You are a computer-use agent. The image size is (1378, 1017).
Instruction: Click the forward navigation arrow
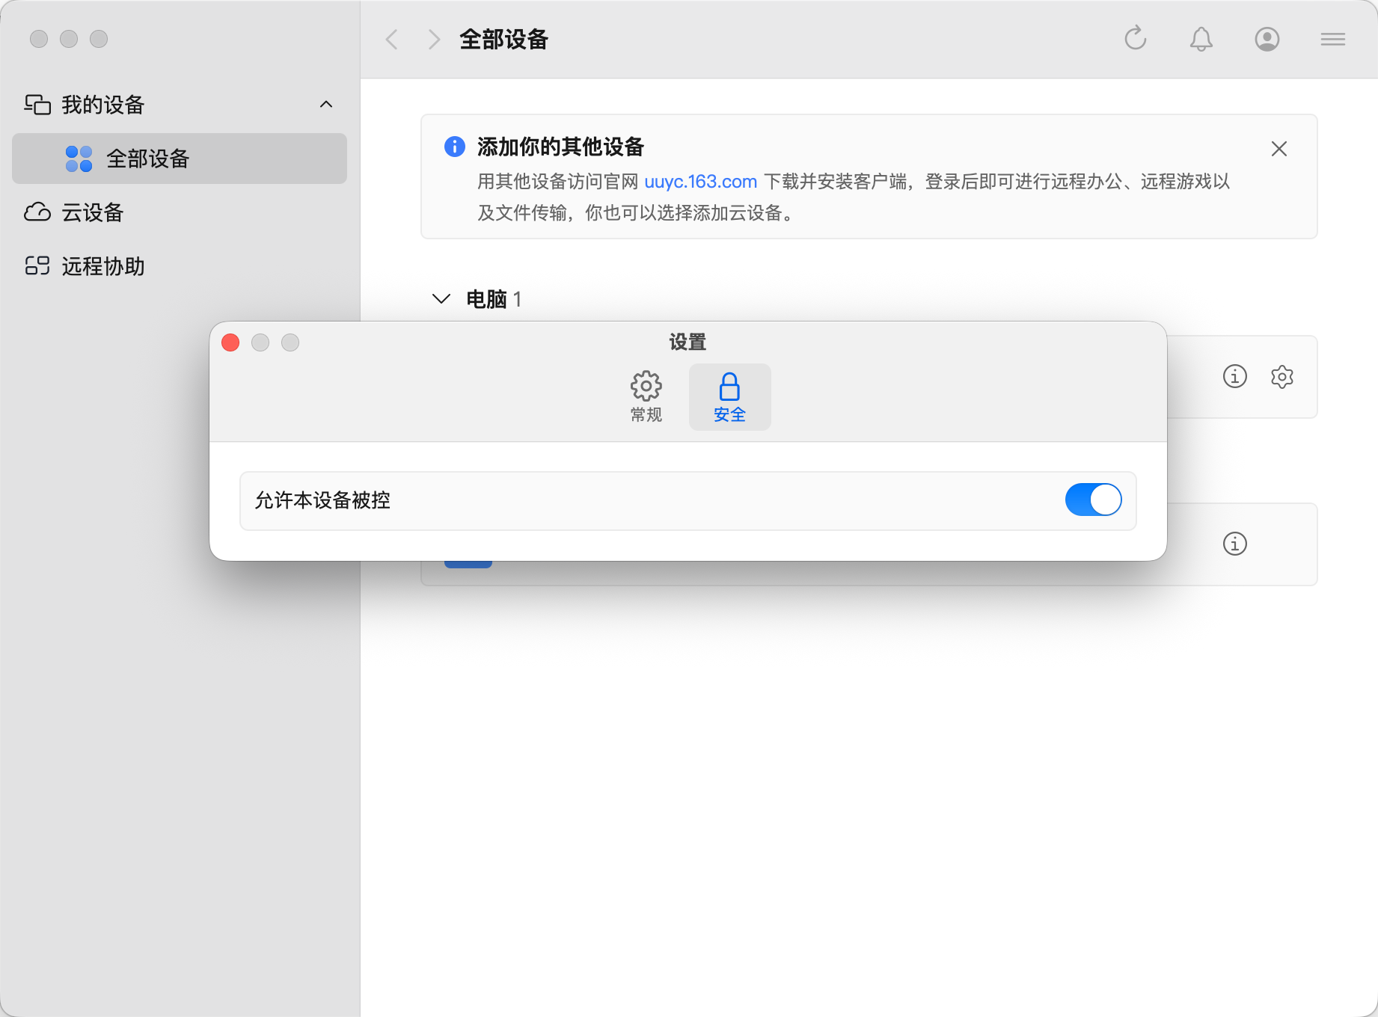[x=434, y=39]
